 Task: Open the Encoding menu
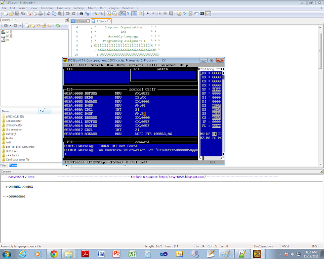pos(47,8)
